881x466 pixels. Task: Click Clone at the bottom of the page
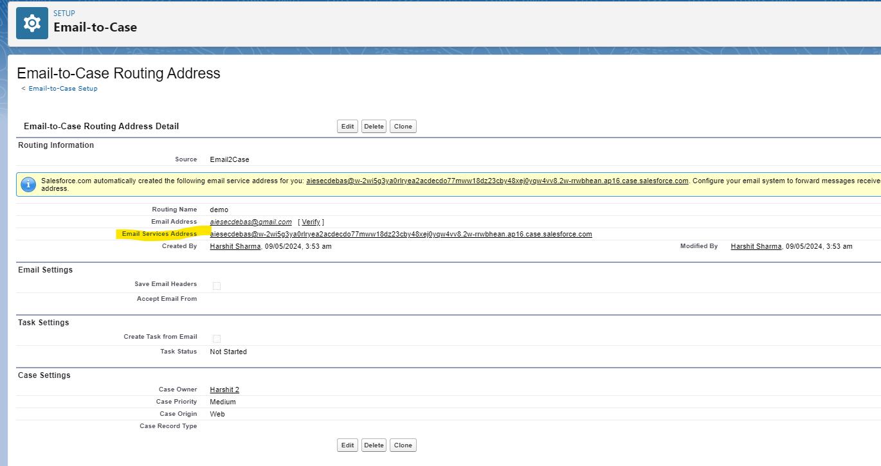pos(403,445)
